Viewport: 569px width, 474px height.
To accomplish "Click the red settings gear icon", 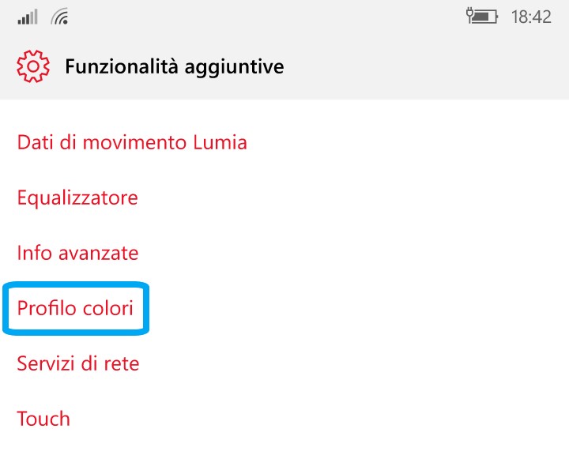I will pyautogui.click(x=32, y=66).
